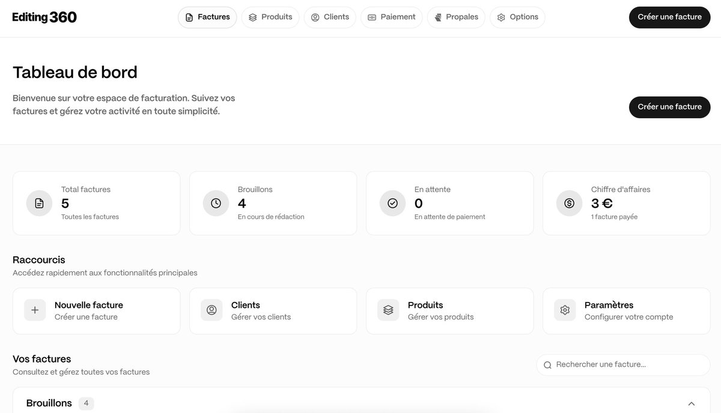The image size is (721, 413).
Task: Click the document icon in Total factures card
Action: pos(40,203)
